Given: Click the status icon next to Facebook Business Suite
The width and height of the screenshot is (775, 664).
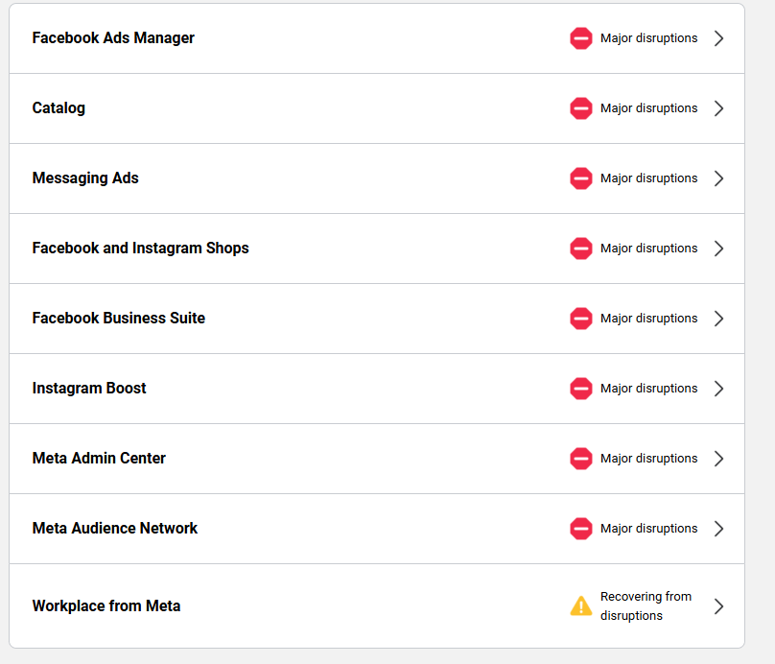Looking at the screenshot, I should (x=581, y=319).
